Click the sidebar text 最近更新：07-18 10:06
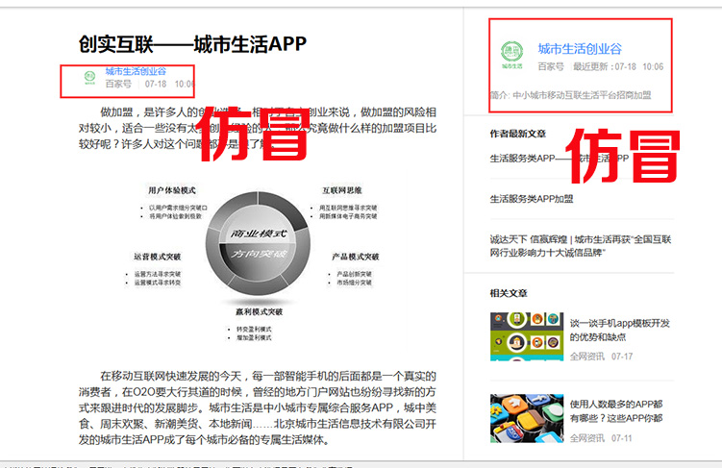This screenshot has width=722, height=468. tap(618, 66)
